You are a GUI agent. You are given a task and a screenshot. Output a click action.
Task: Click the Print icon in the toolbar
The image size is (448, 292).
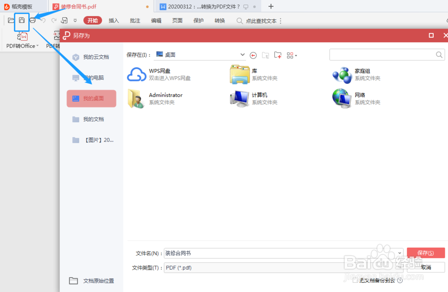click(x=33, y=21)
